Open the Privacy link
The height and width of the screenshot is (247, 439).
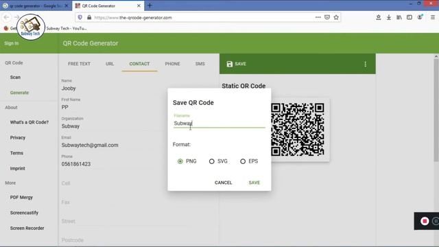click(18, 138)
